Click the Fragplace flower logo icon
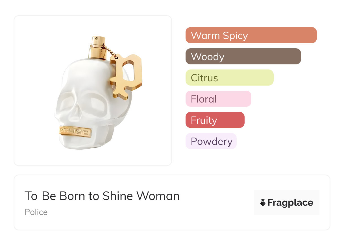The width and height of the screenshot is (344, 244). pyautogui.click(x=263, y=202)
